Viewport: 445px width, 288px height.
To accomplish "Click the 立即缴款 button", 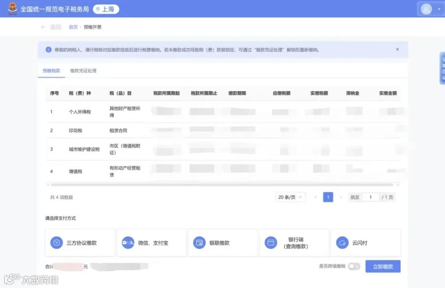I will tap(383, 266).
